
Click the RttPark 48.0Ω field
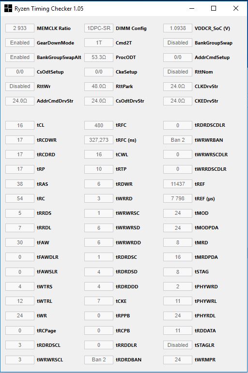click(x=99, y=86)
